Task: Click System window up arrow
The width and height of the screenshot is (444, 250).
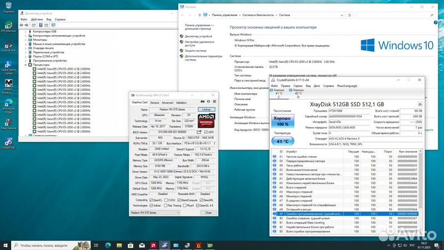Action: [200, 15]
